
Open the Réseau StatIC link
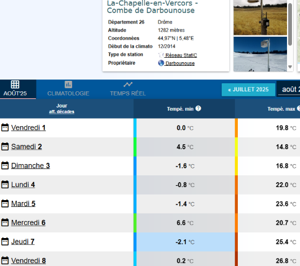(x=181, y=55)
